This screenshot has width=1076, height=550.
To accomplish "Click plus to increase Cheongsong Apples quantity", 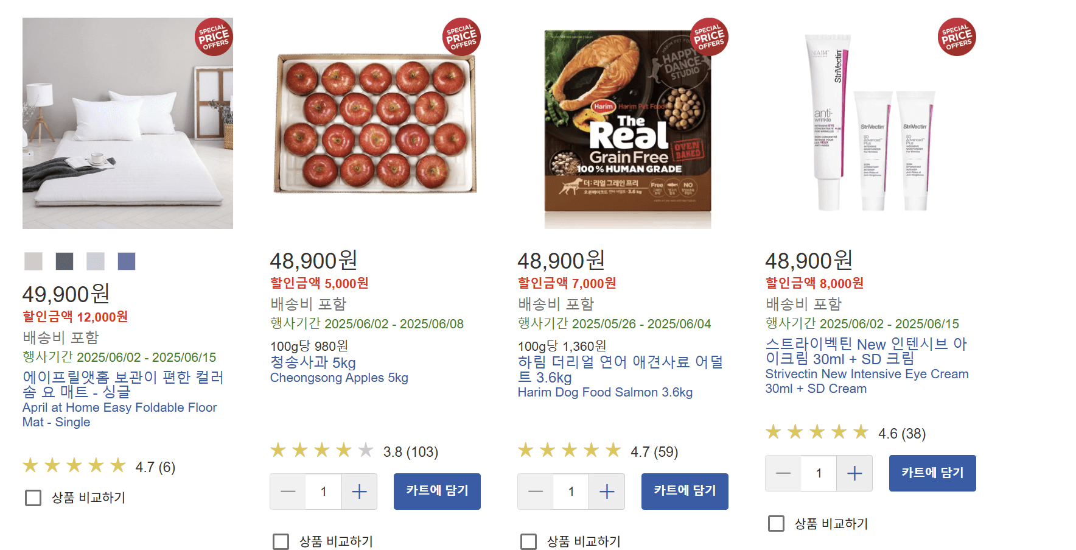I will (359, 492).
